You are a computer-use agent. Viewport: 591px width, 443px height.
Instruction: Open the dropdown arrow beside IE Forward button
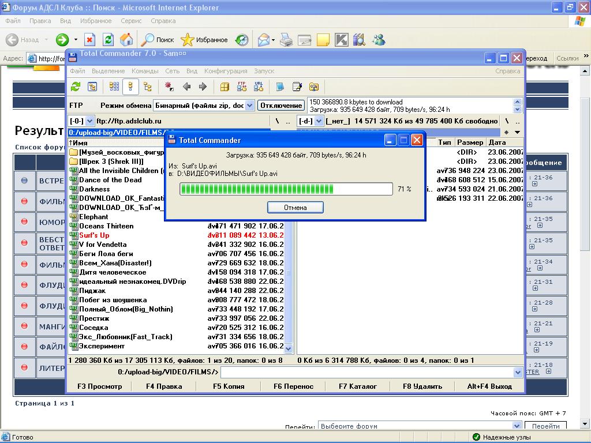point(76,40)
